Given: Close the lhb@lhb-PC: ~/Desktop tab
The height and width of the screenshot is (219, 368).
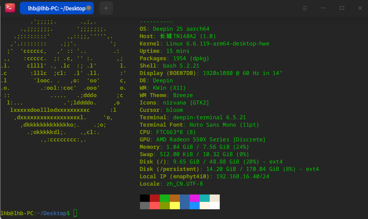Looking at the screenshot, I should click(88, 8).
